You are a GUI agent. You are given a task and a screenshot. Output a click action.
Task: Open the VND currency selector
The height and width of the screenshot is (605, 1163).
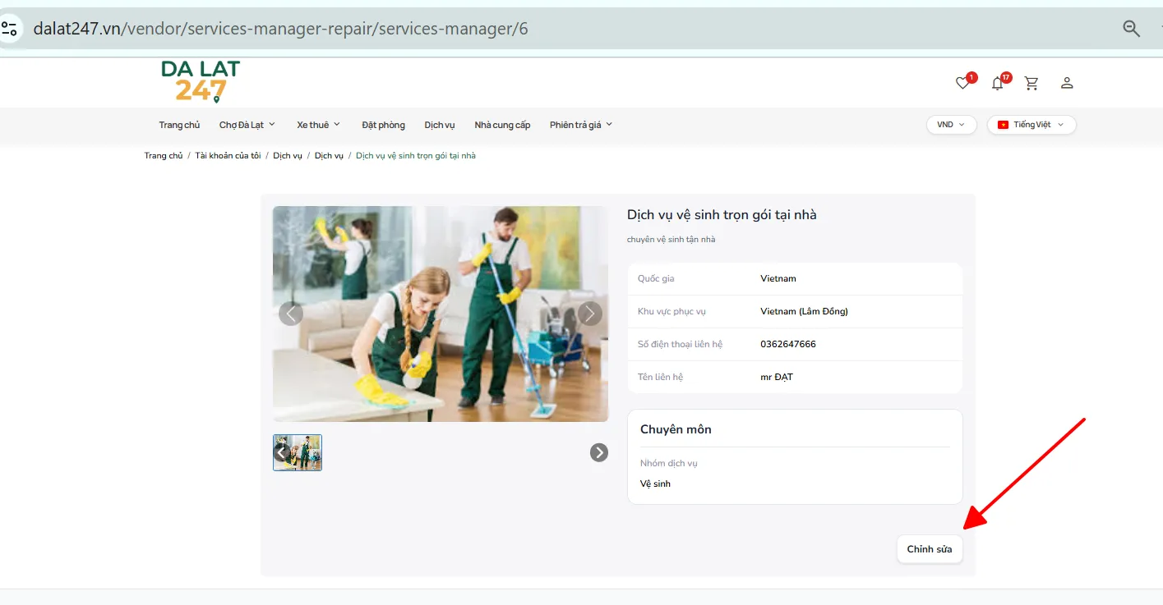pos(951,125)
